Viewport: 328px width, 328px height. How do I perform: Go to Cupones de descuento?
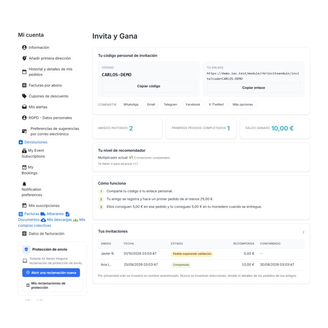click(x=49, y=96)
